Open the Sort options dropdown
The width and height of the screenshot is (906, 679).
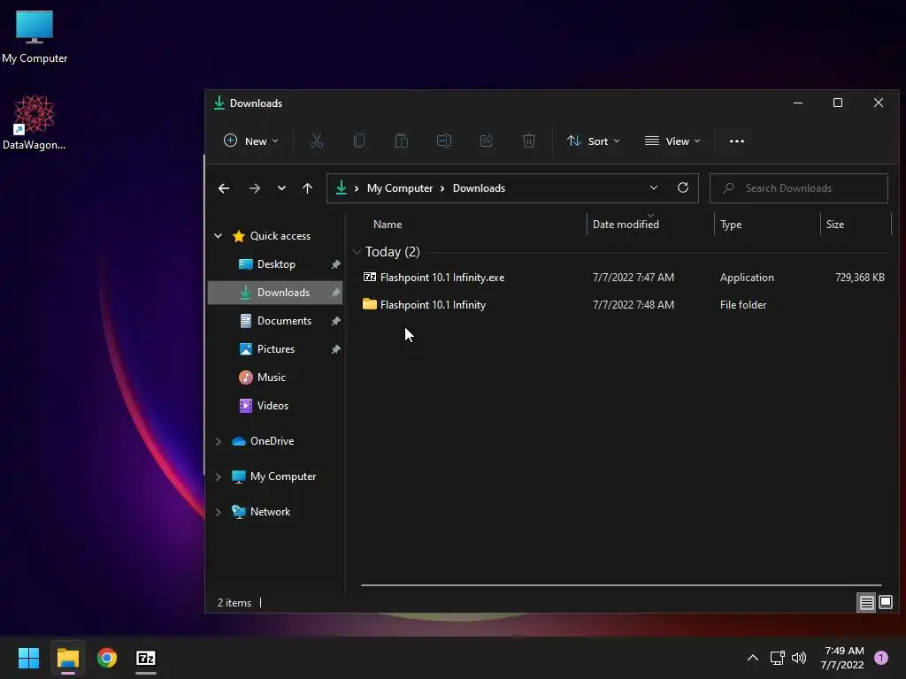point(594,141)
